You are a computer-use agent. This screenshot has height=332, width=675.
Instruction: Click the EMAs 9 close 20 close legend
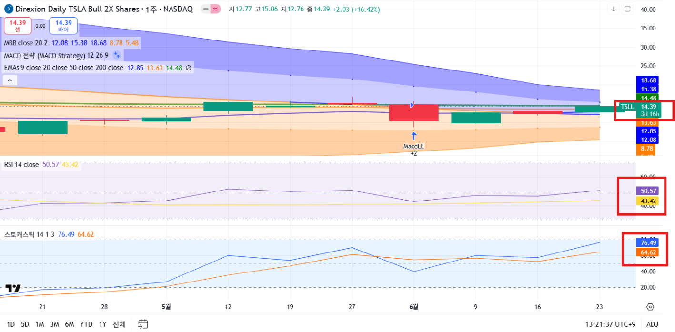pyautogui.click(x=63, y=68)
